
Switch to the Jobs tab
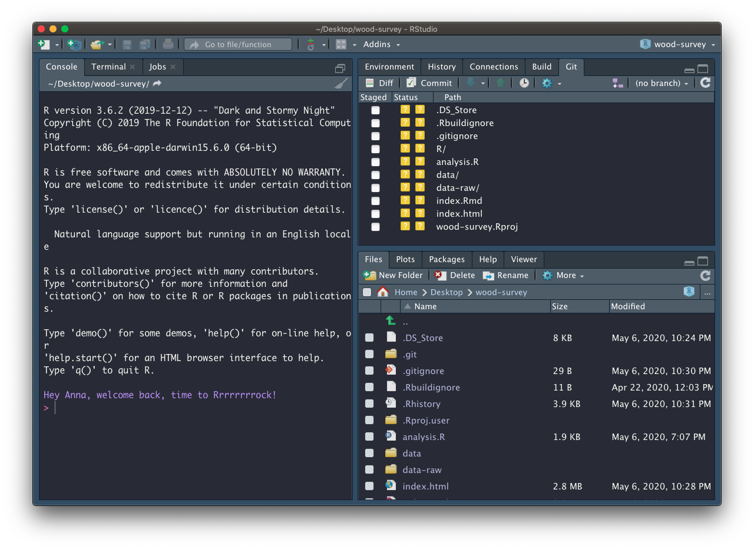click(157, 67)
